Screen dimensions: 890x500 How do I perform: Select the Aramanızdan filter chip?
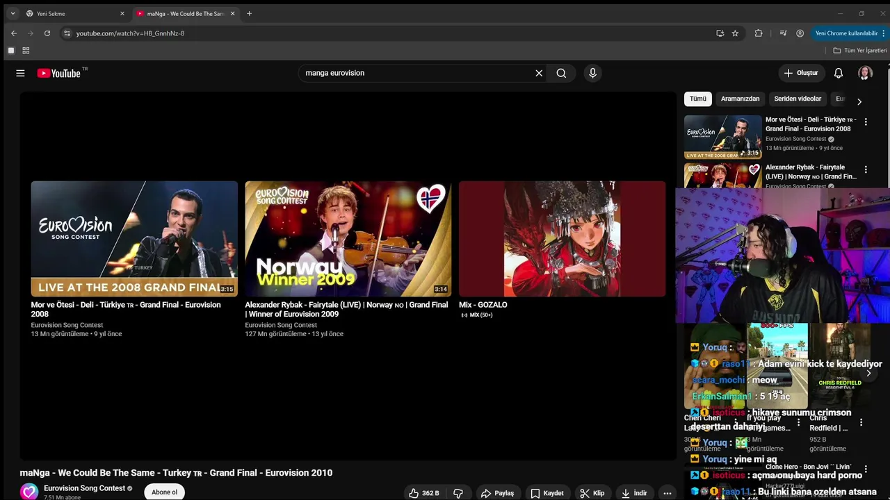(x=740, y=99)
